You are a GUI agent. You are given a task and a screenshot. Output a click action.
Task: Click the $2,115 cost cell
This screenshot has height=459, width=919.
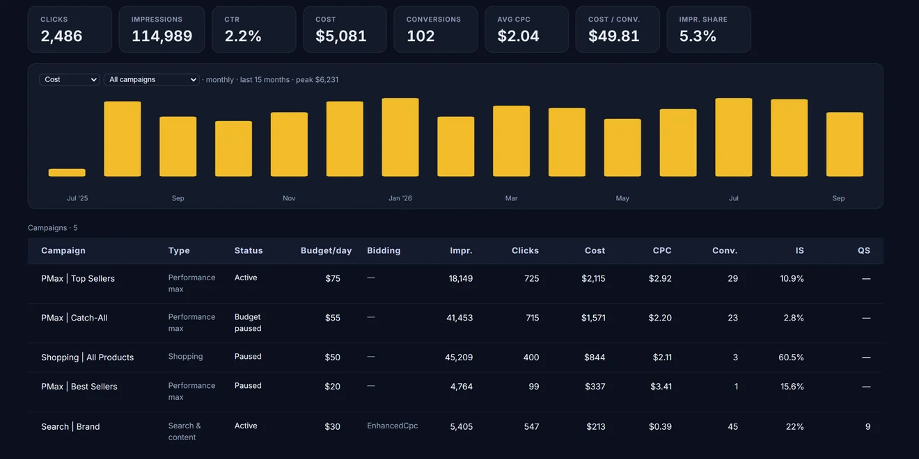point(593,278)
